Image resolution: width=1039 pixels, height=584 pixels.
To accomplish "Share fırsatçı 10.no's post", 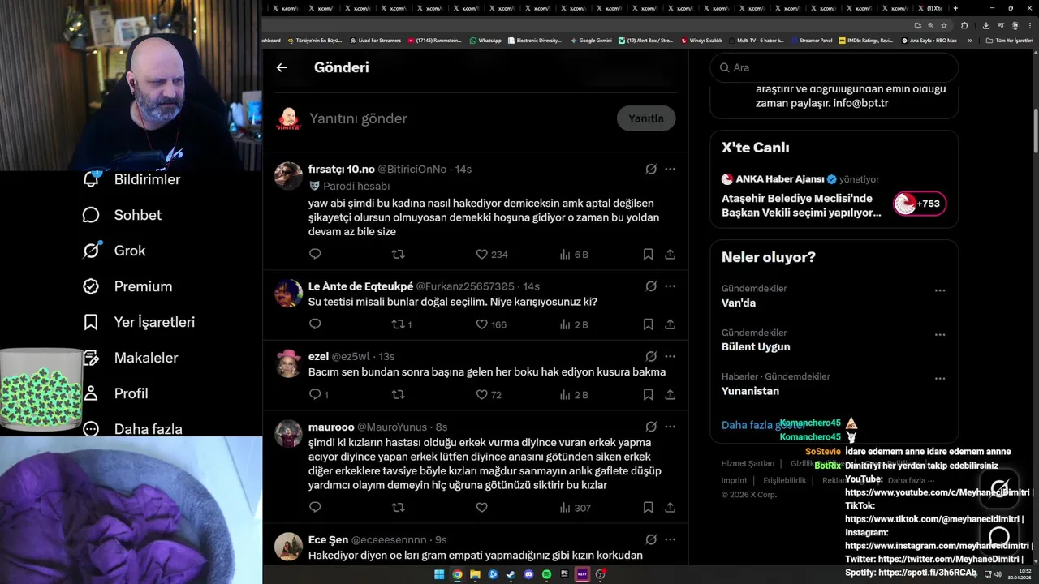I will pyautogui.click(x=670, y=254).
